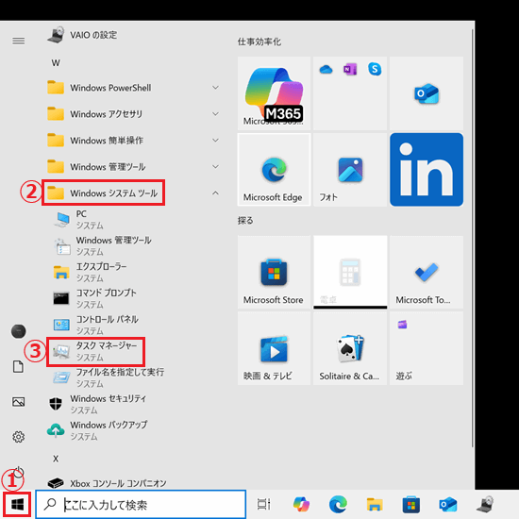Open Settings gear in Start sidebar
Viewport: 519px width, 519px height.
(19, 437)
